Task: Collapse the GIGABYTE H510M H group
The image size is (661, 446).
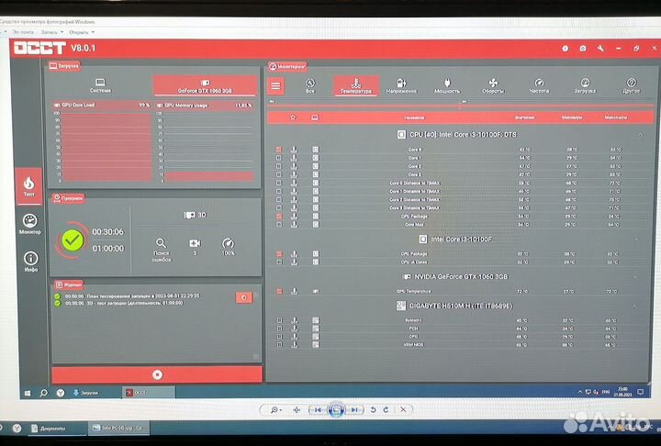Action: tap(634, 306)
